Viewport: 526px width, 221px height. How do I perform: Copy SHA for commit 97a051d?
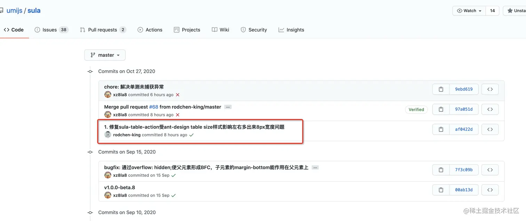click(x=441, y=109)
